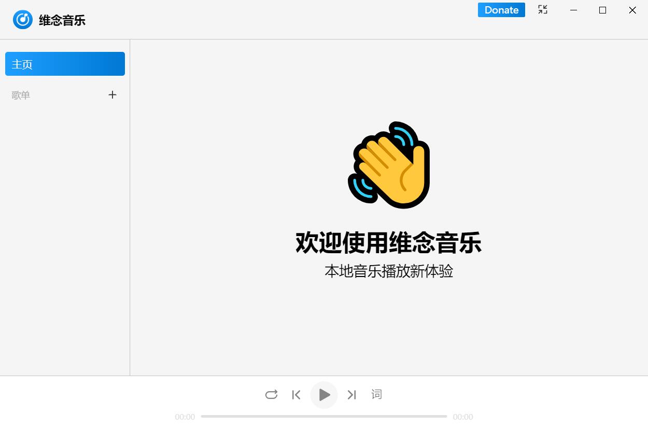
Task: Click the playback progress bar
Action: pyautogui.click(x=324, y=416)
